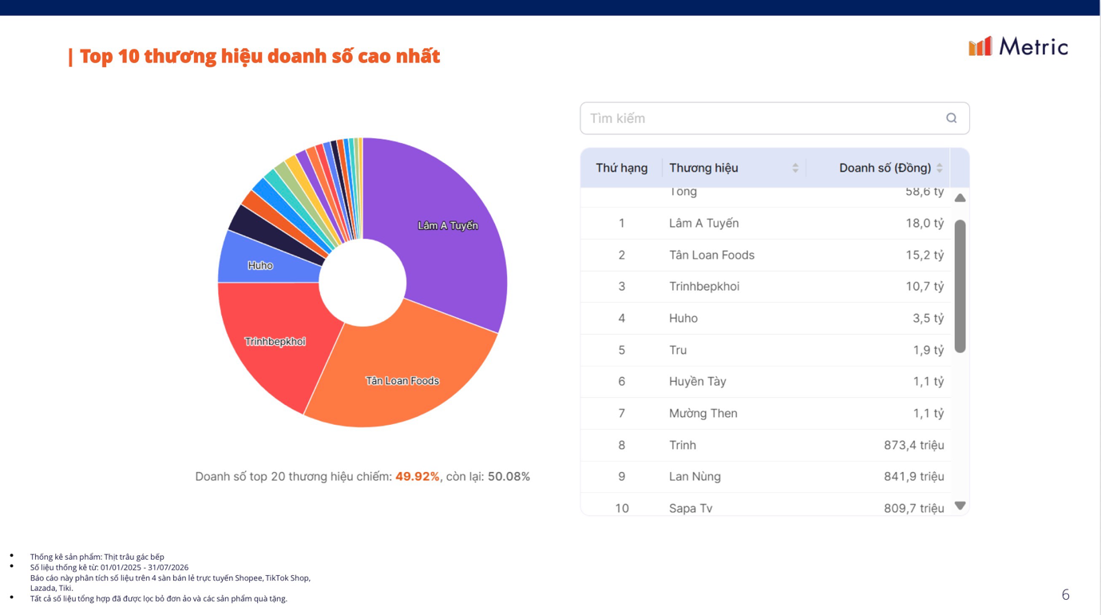Click the red Trinhbepkhoi pie slice
Viewport: 1101px width, 615px height.
pyautogui.click(x=275, y=341)
